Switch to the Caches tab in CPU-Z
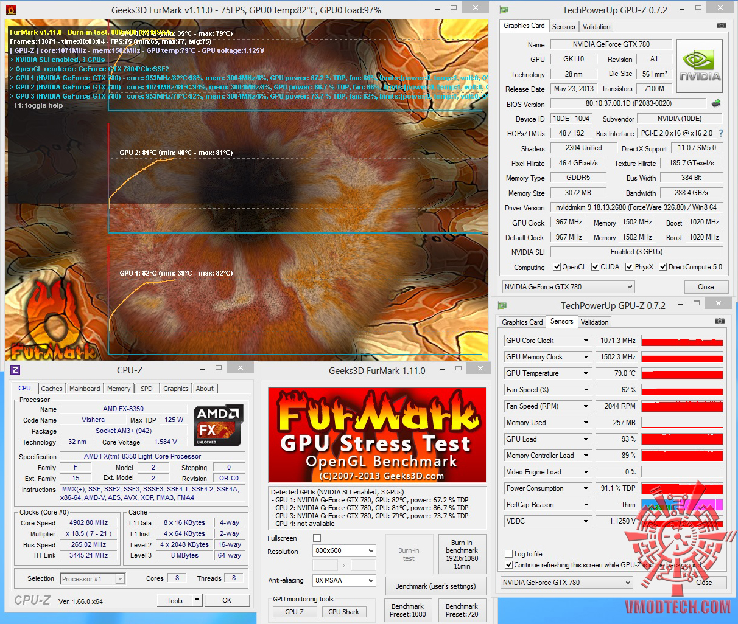The width and height of the screenshot is (738, 624). pyautogui.click(x=51, y=389)
